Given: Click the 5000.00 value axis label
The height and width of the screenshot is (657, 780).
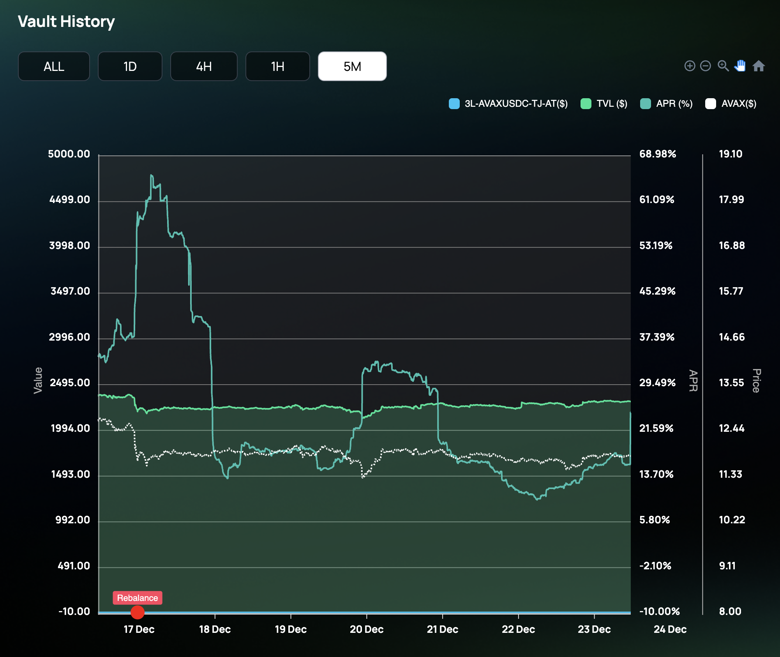Looking at the screenshot, I should (69, 154).
